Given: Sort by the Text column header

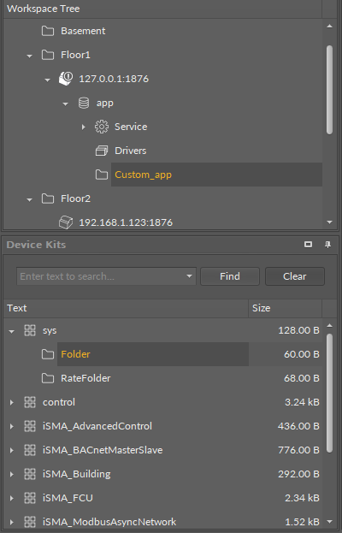Looking at the screenshot, I should pyautogui.click(x=126, y=308).
